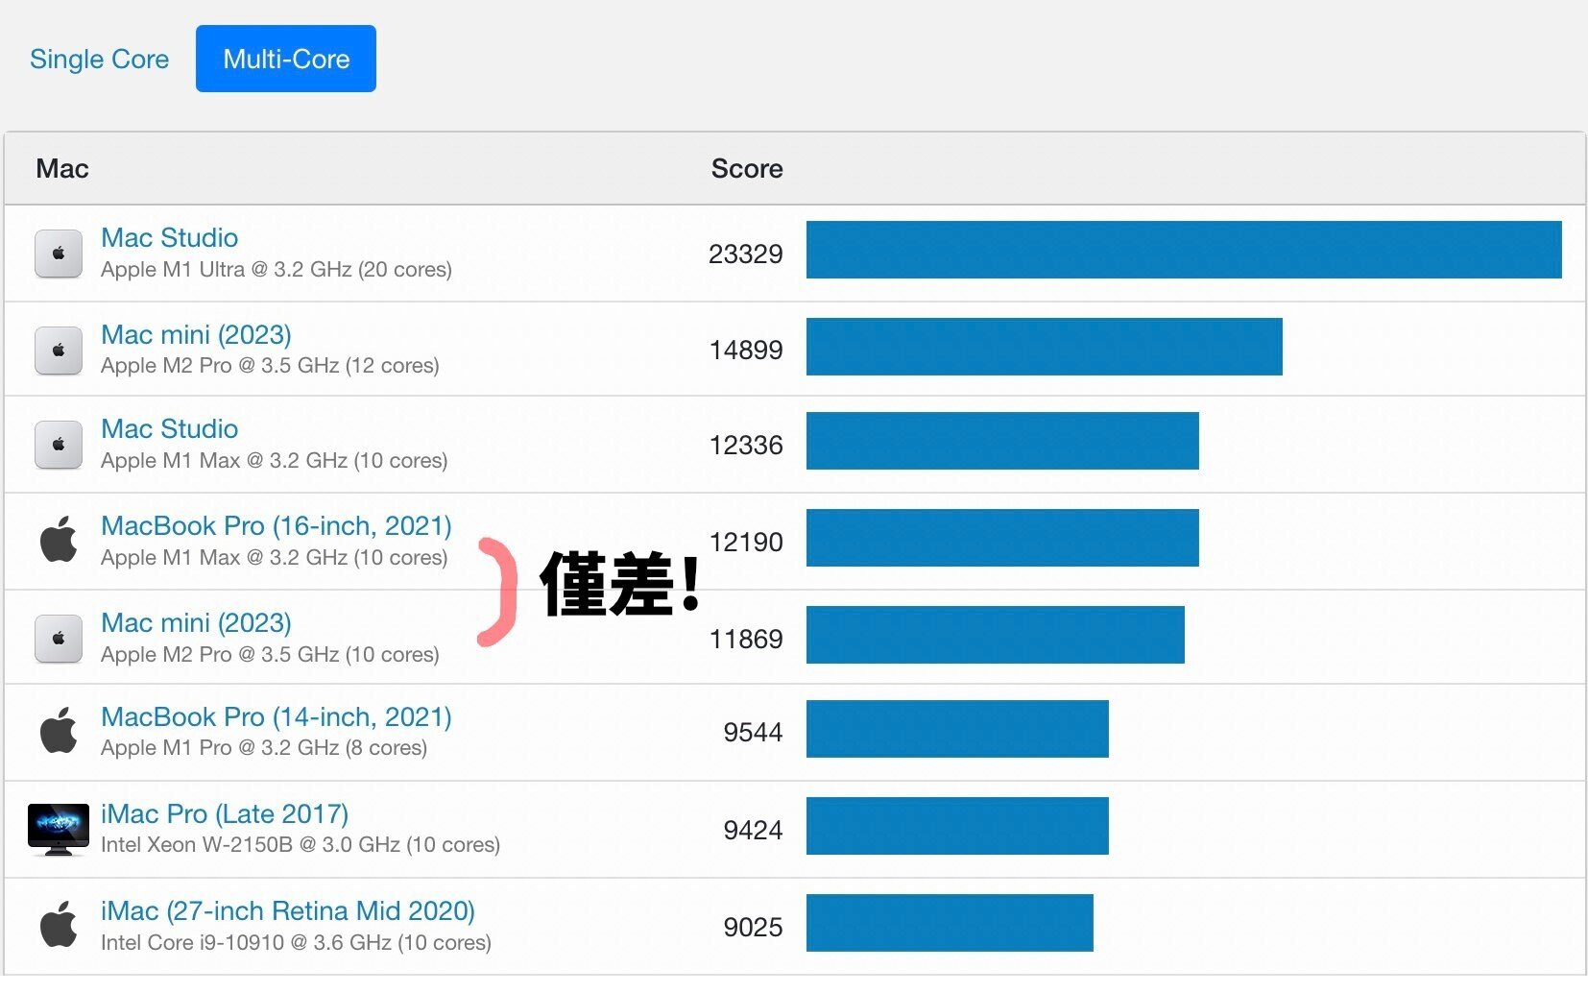Click the score value 14899
This screenshot has height=993, width=1588.
point(746,350)
